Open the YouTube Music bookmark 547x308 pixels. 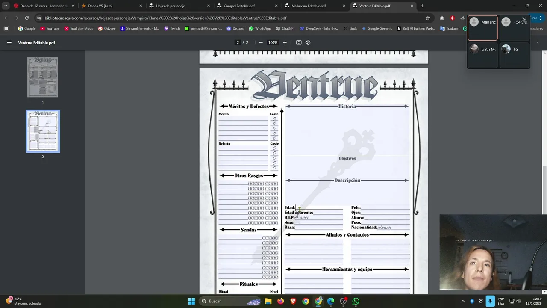79,29
